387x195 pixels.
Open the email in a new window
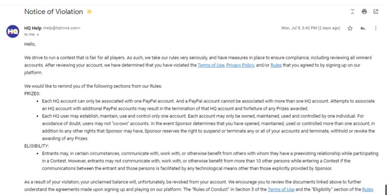[x=375, y=11]
